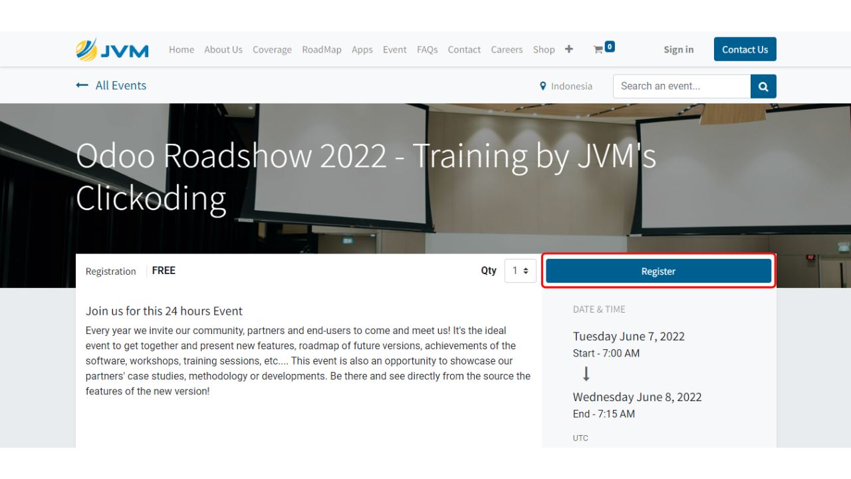Click the Indonesia location pin
Image resolution: width=851 pixels, height=479 pixels.
pyautogui.click(x=543, y=86)
